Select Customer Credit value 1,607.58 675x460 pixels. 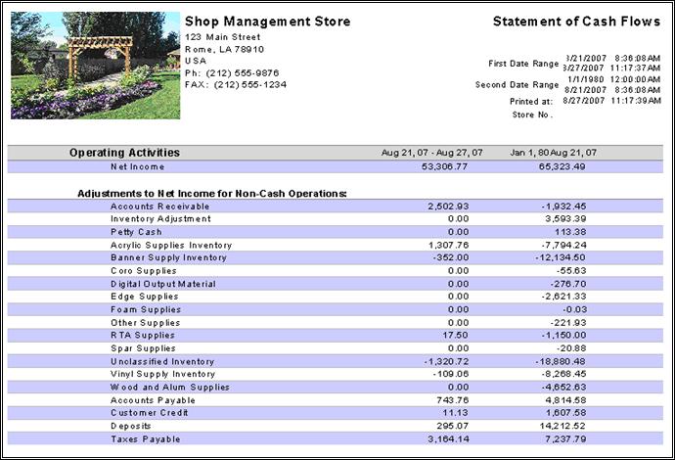565,413
